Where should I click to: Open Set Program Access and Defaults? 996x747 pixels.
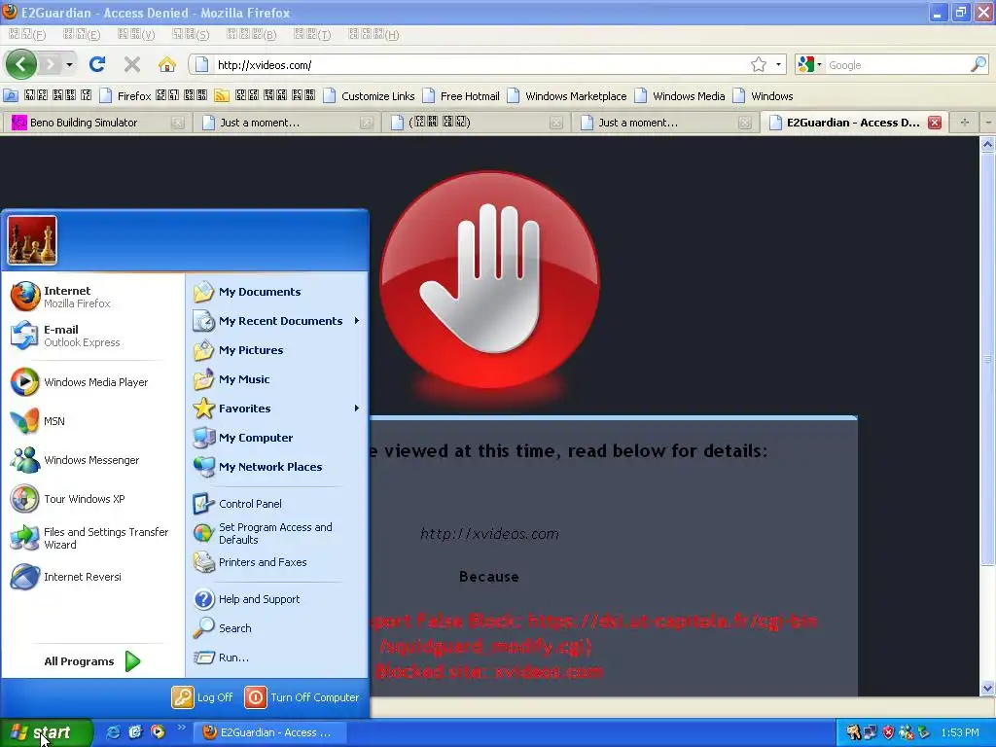pos(277,533)
